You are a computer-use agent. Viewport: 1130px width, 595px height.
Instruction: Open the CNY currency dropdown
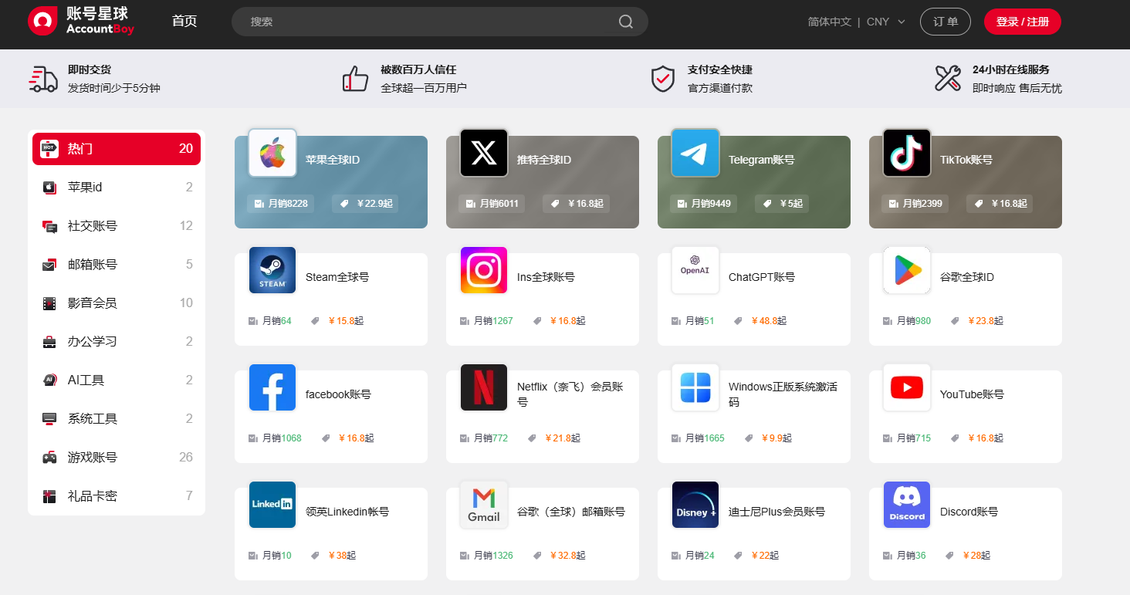pyautogui.click(x=885, y=22)
